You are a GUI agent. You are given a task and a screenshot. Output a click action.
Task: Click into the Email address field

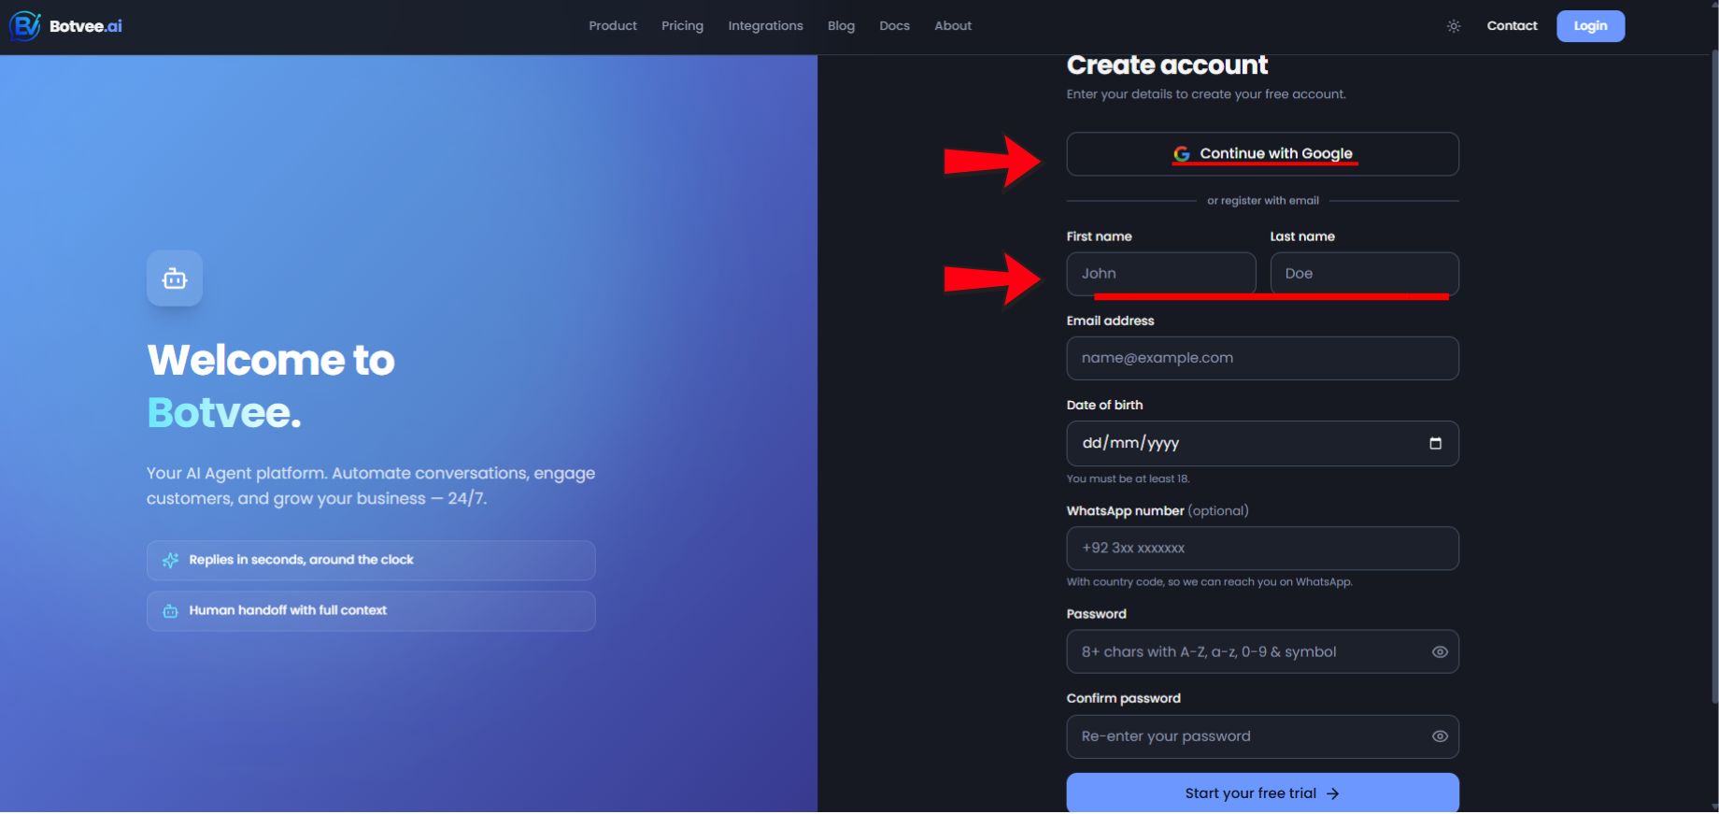click(x=1262, y=358)
